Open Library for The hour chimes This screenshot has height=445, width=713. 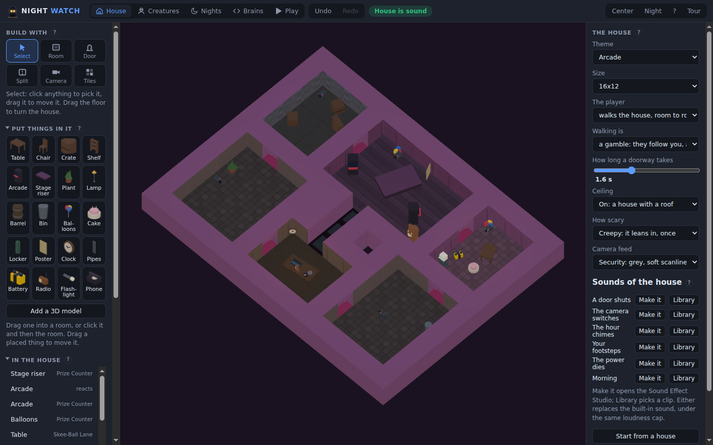pyautogui.click(x=683, y=331)
